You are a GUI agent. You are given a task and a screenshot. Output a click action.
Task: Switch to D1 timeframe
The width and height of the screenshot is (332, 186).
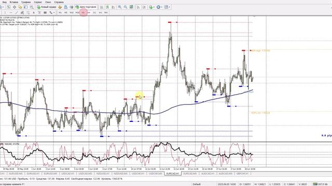tap(94, 12)
